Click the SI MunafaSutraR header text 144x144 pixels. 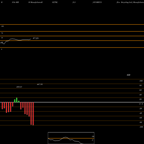(x=35, y=2)
